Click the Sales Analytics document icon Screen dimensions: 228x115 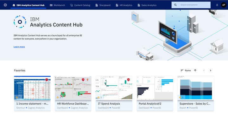click(x=139, y=5)
